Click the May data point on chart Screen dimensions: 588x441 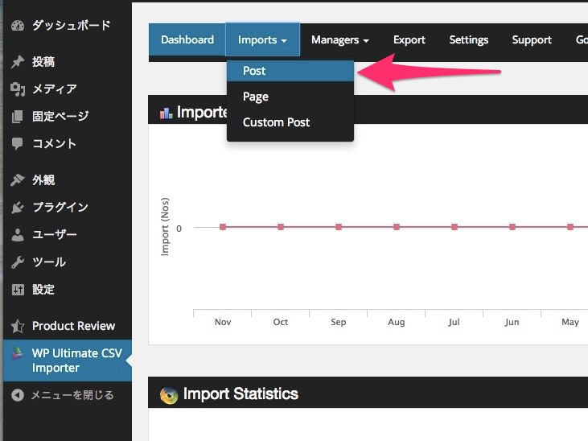[x=570, y=227]
